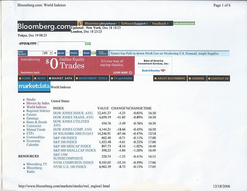Screen dimensions: 247x191
Task: Click the $0 Online Equity Trades banner
Action: tap(76, 65)
